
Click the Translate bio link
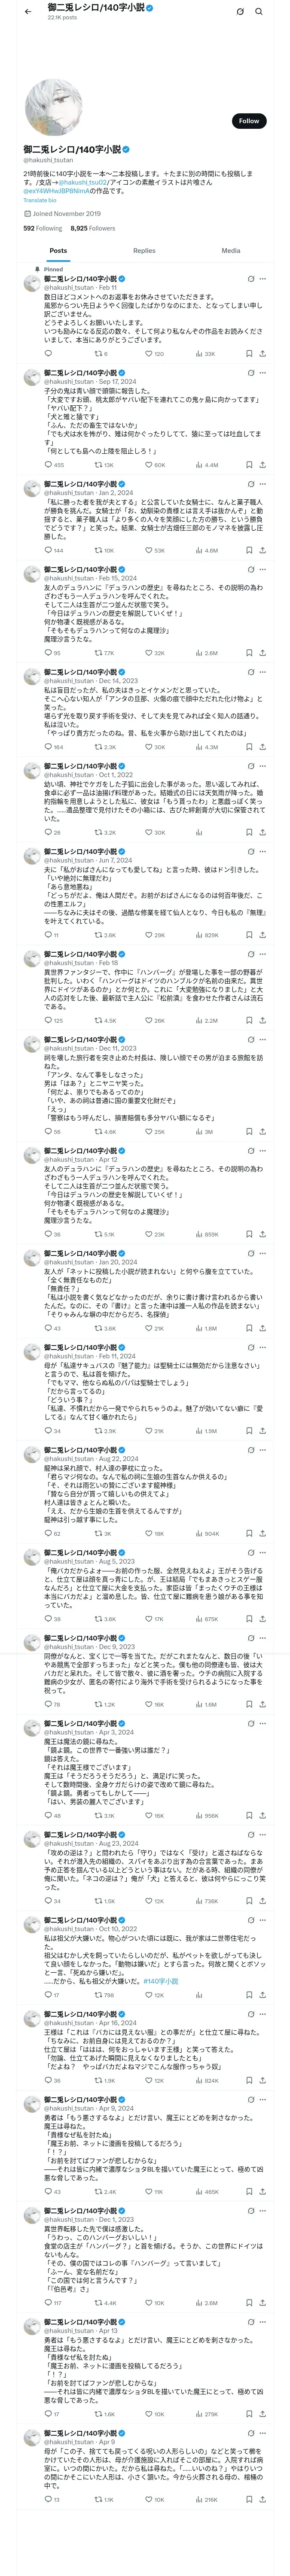(x=40, y=200)
